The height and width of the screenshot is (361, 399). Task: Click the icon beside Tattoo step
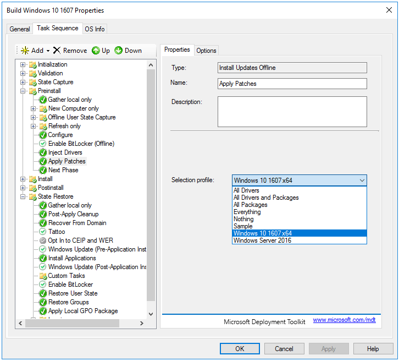click(x=43, y=232)
